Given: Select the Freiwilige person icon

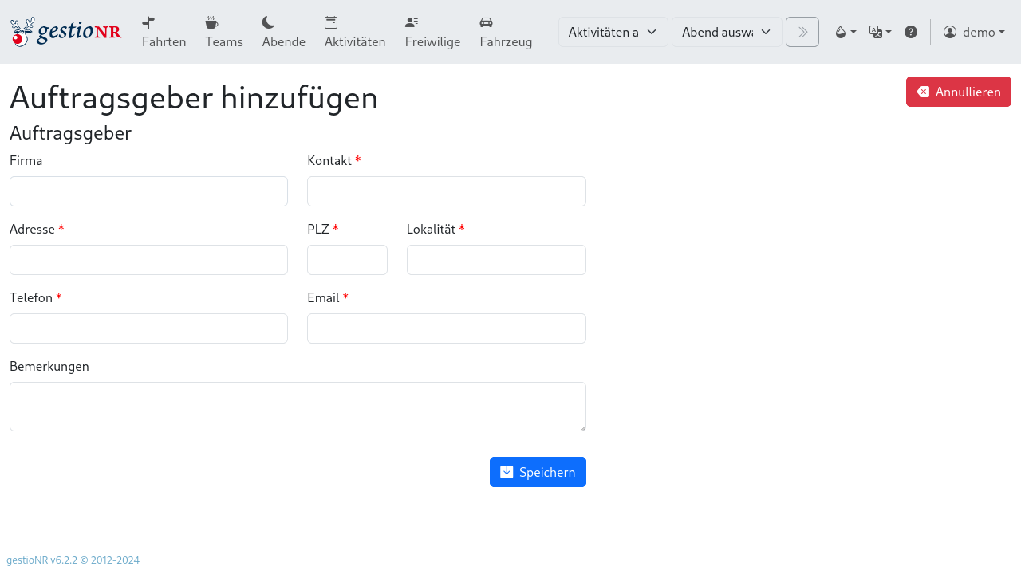Looking at the screenshot, I should pos(411,22).
